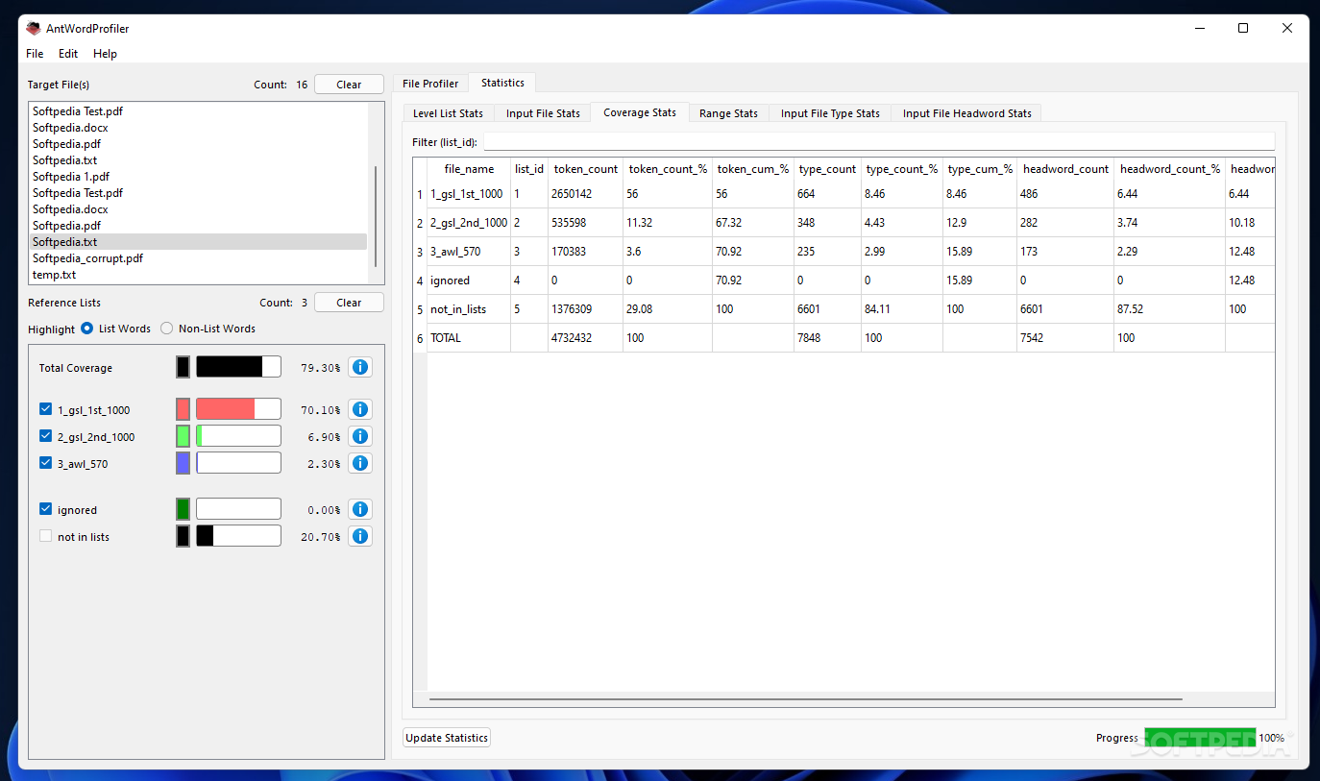Image resolution: width=1320 pixels, height=781 pixels.
Task: Open the Input File Stats tab
Action: [x=543, y=113]
